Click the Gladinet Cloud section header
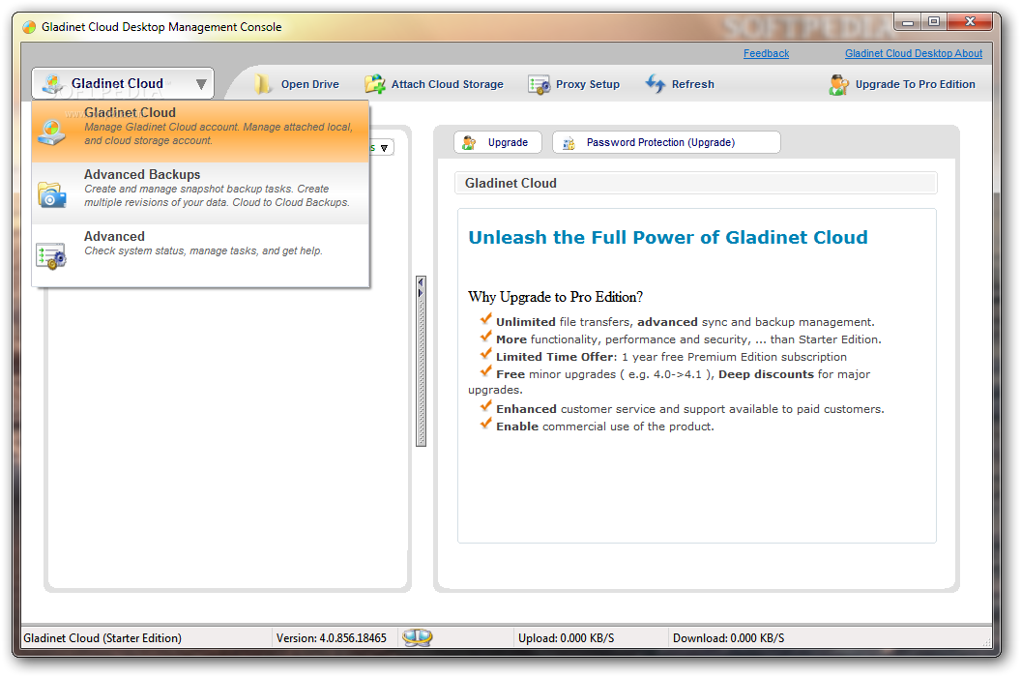 pyautogui.click(x=695, y=183)
